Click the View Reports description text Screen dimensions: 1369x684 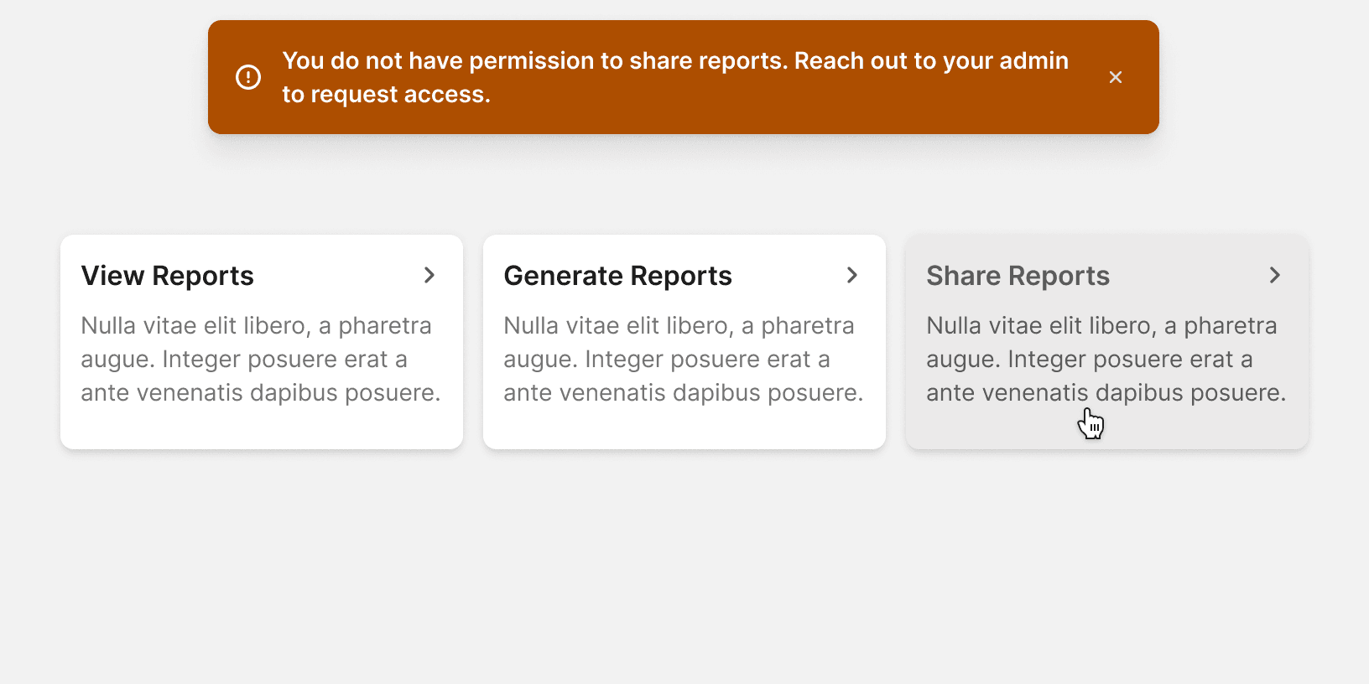click(260, 359)
